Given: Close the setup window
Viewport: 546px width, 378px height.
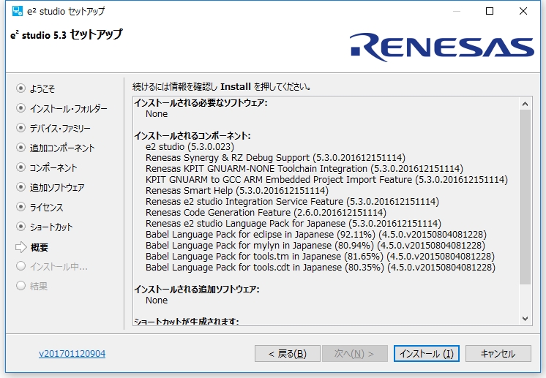Looking at the screenshot, I should click(x=523, y=11).
